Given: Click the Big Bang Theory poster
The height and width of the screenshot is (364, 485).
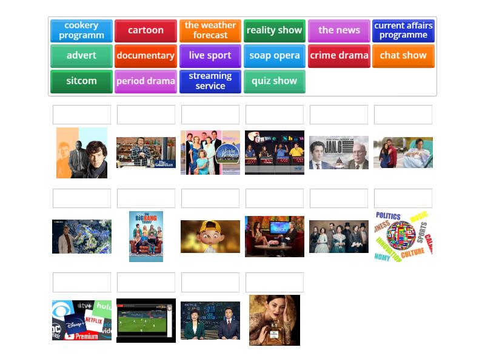Looking at the screenshot, I should pos(146,237).
